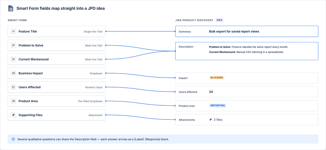The height and width of the screenshot is (150, 326).
Task: Click the Users affected value 24
Action: [211, 92]
